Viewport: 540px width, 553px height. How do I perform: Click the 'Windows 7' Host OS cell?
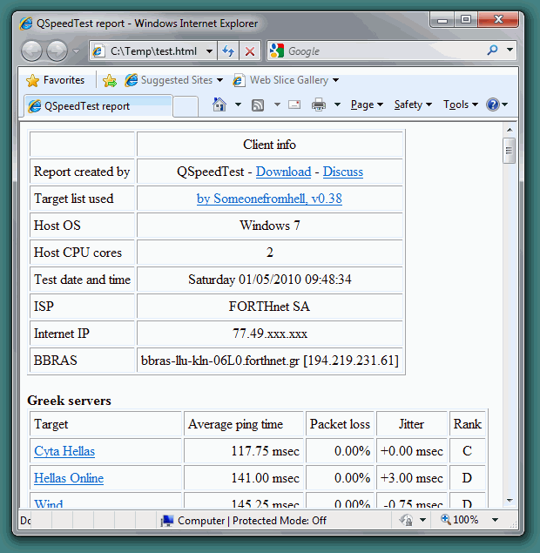(270, 226)
